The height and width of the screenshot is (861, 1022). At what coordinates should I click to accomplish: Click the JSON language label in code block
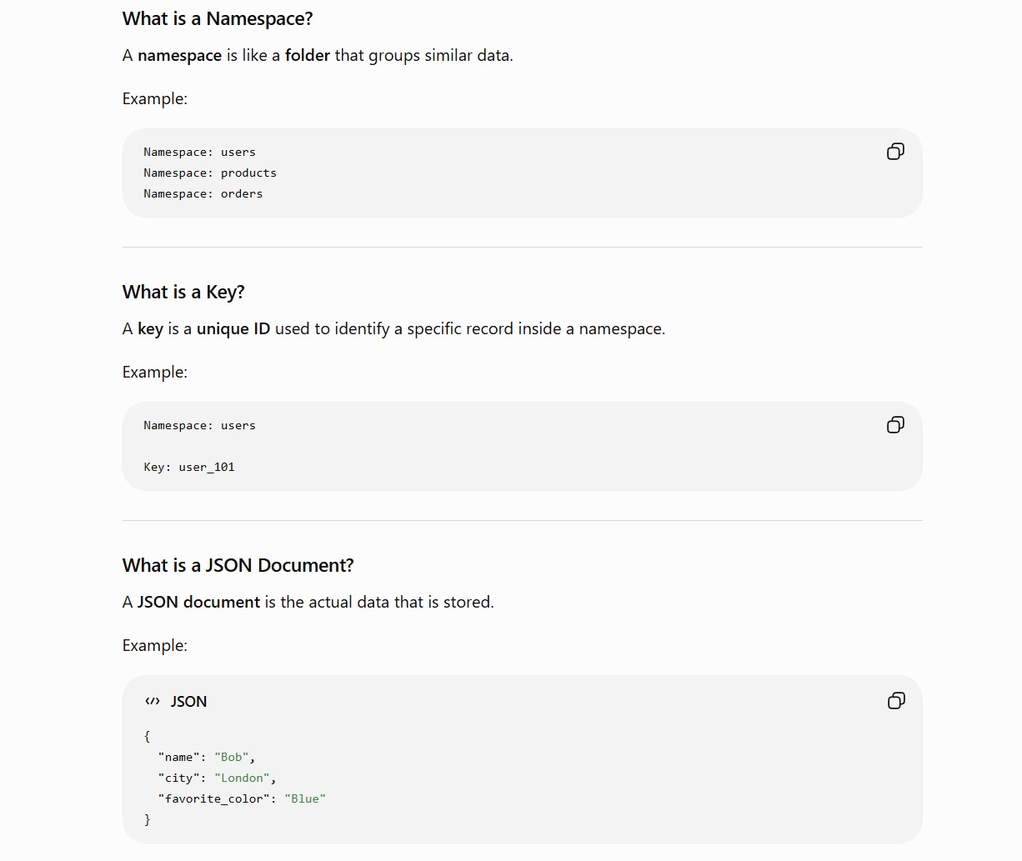click(188, 702)
